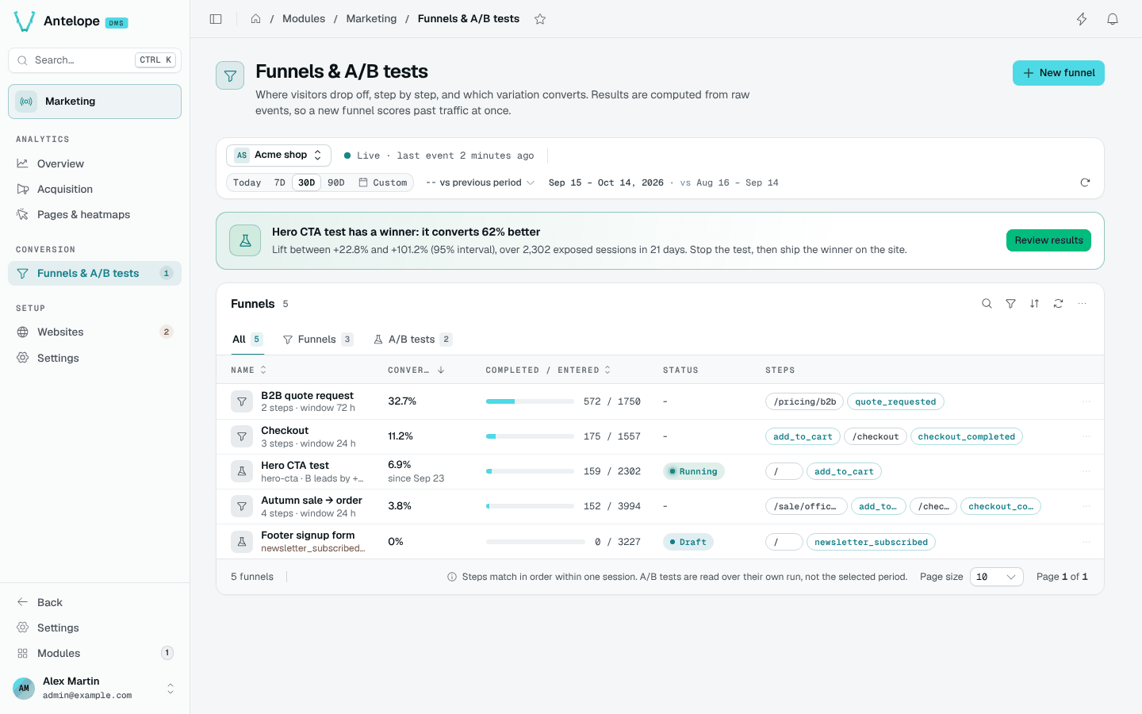Select the Today range
Image resolution: width=1142 pixels, height=714 pixels.
pos(247,182)
